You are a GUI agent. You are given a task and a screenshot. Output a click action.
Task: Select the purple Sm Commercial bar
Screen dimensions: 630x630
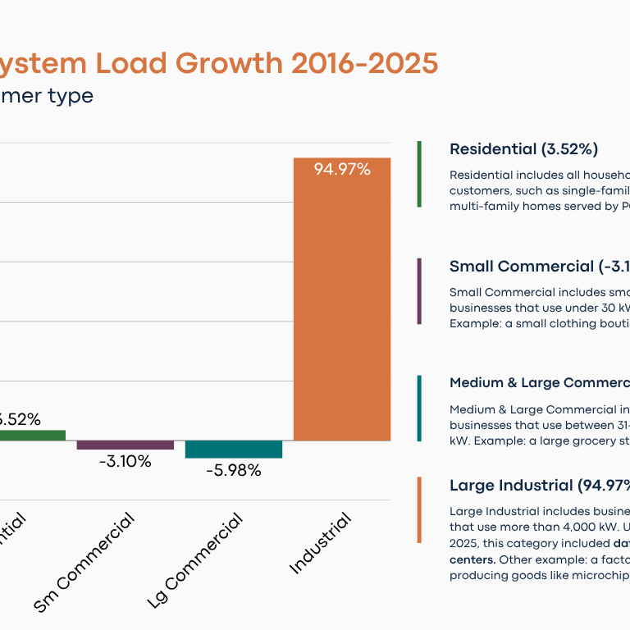pos(126,445)
